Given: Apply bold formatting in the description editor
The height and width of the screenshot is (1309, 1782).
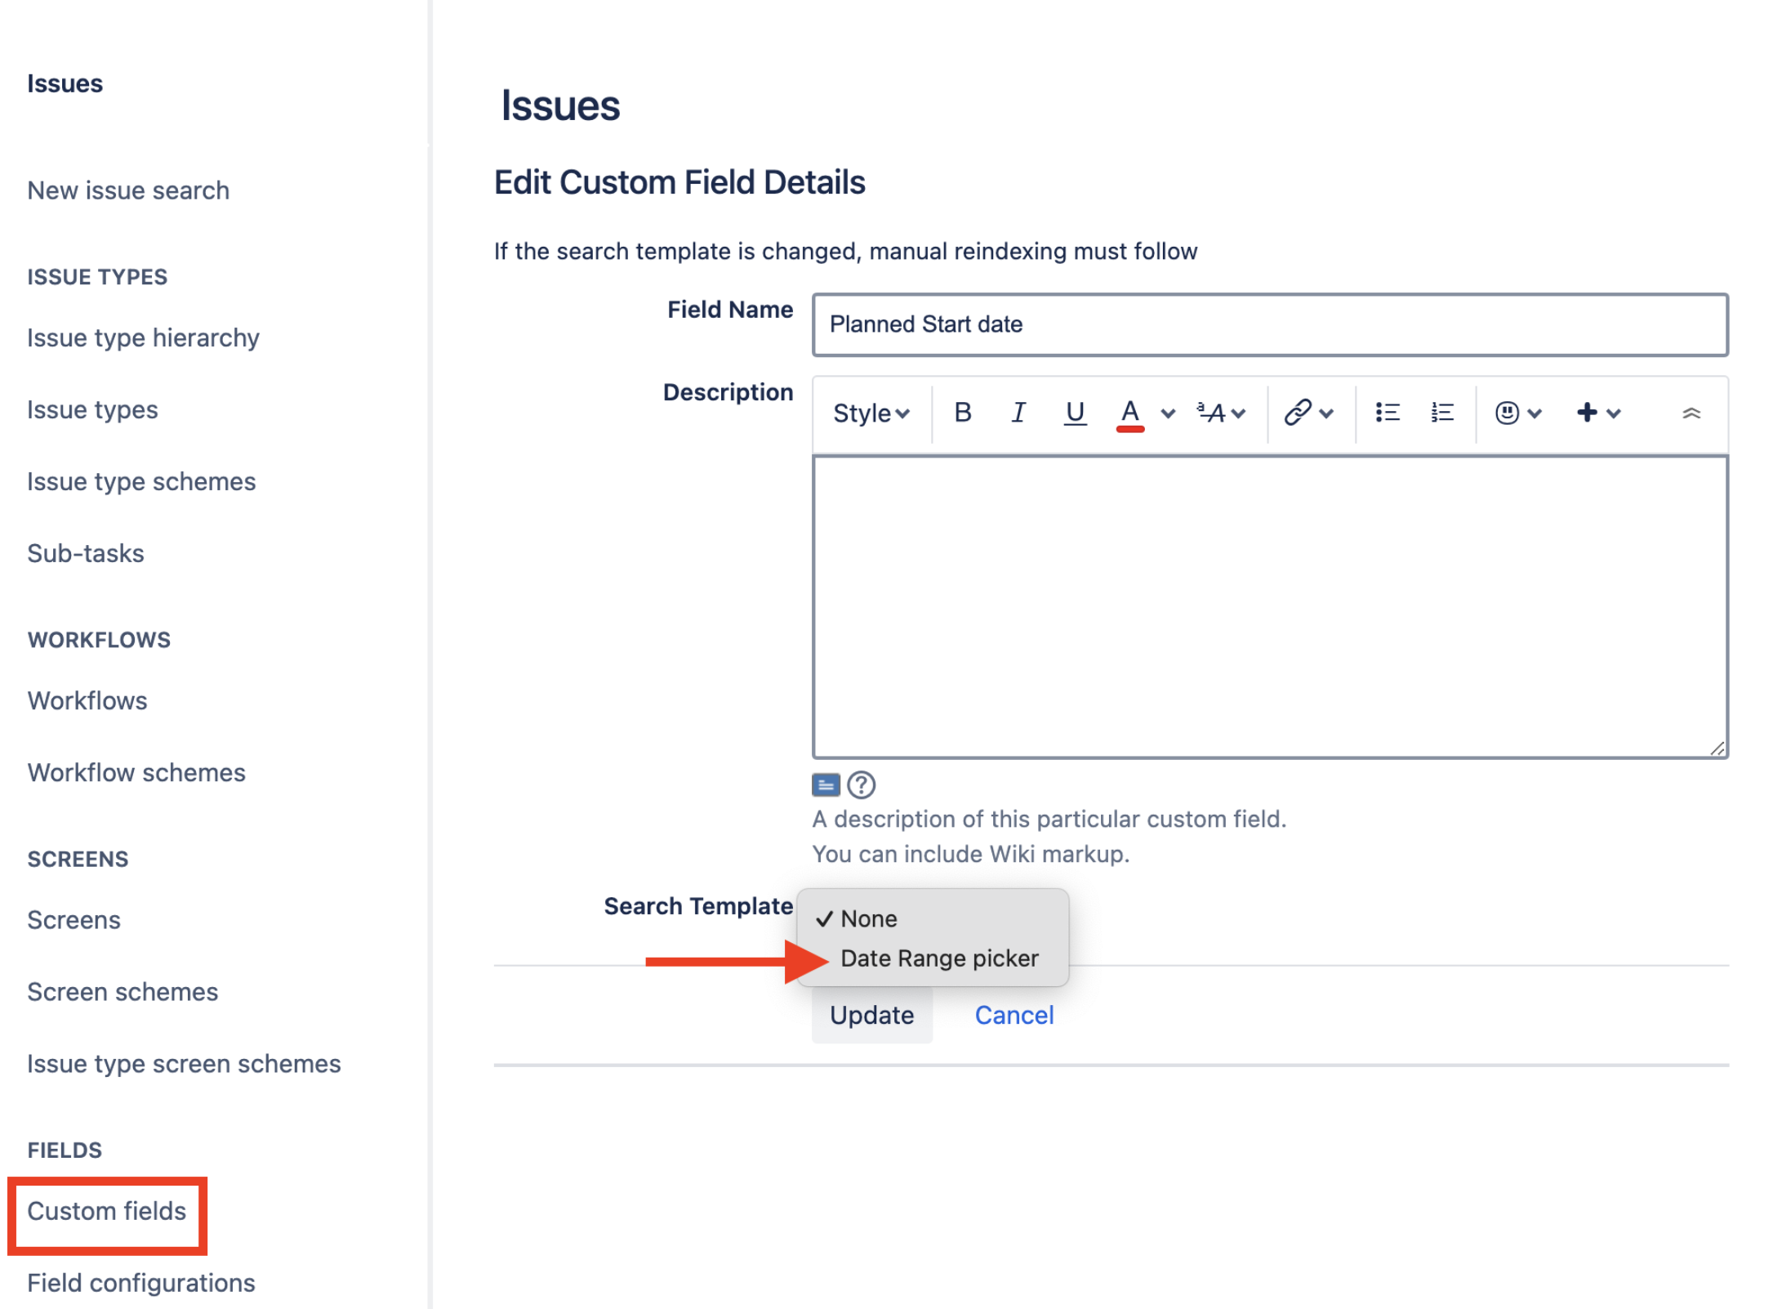Looking at the screenshot, I should pos(964,413).
